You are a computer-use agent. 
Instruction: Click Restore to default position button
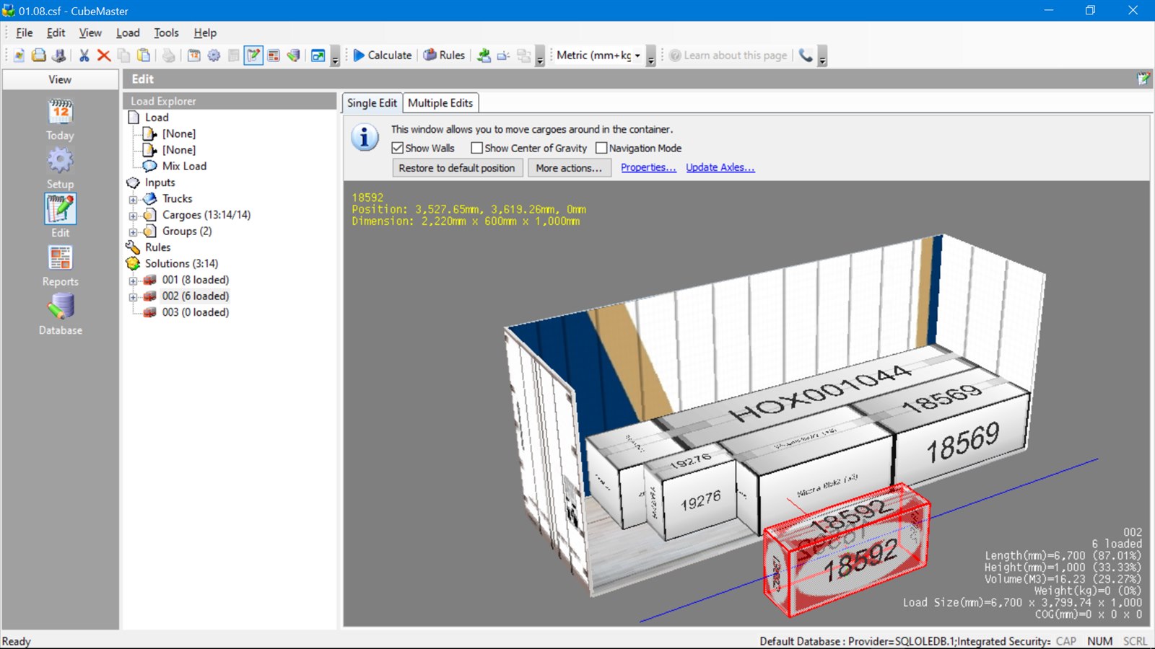pyautogui.click(x=457, y=168)
